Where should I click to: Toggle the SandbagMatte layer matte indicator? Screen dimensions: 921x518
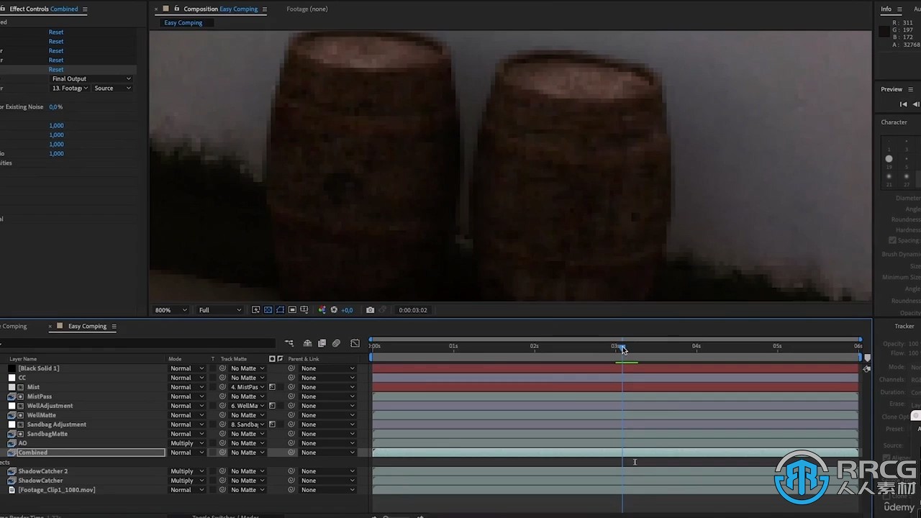(x=20, y=434)
